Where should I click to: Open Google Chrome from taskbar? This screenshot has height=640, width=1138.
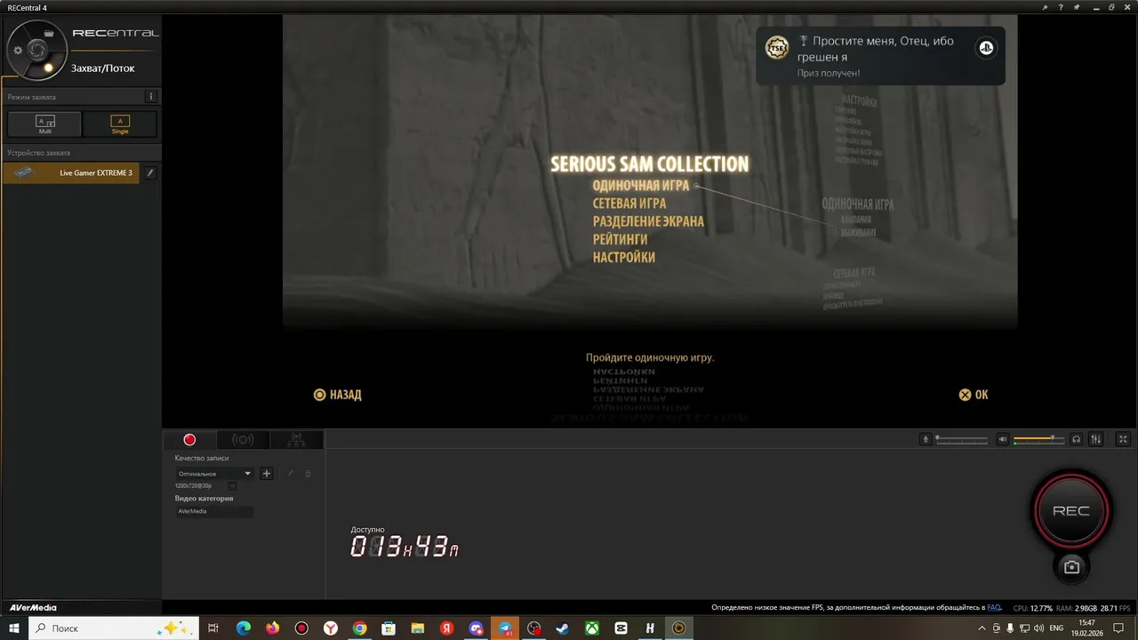coord(359,628)
